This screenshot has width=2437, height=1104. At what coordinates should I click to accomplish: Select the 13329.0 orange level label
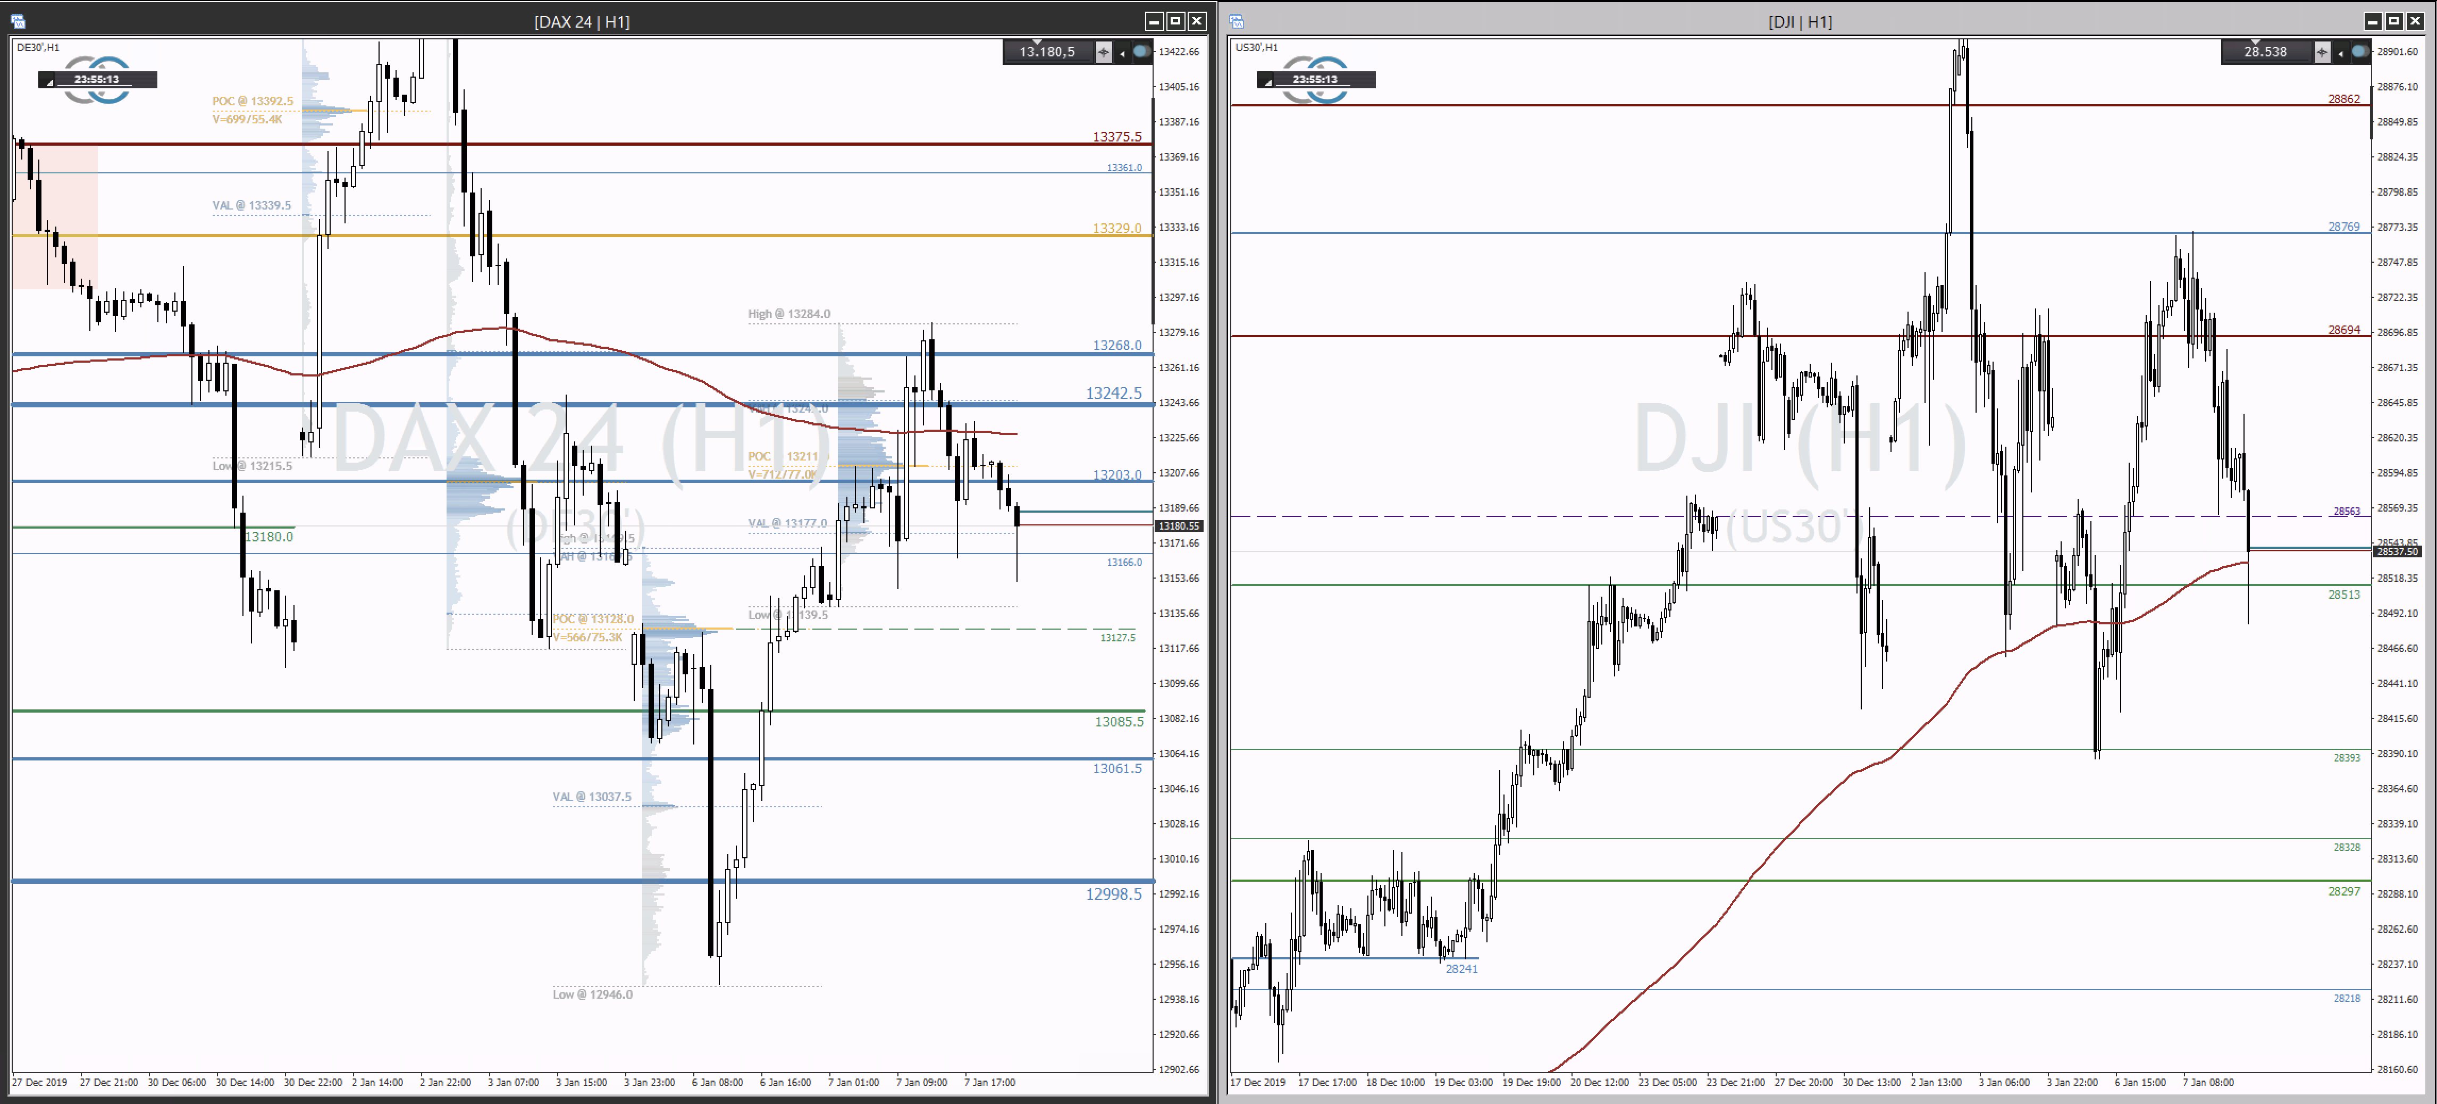point(1116,228)
